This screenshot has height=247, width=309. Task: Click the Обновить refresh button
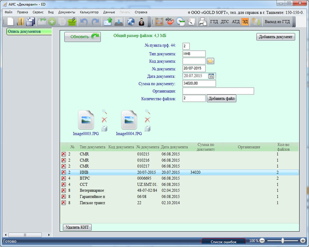[x=83, y=37]
